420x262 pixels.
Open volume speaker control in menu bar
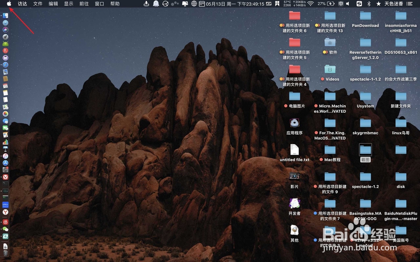click(348, 4)
